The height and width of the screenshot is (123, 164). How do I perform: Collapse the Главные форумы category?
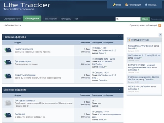point(119,37)
